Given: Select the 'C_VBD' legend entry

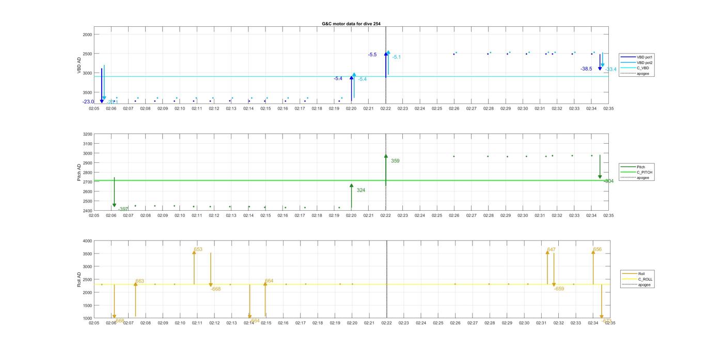Looking at the screenshot, I should pyautogui.click(x=634, y=68).
